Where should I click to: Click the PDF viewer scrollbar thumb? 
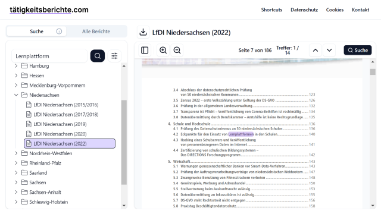pos(373,72)
